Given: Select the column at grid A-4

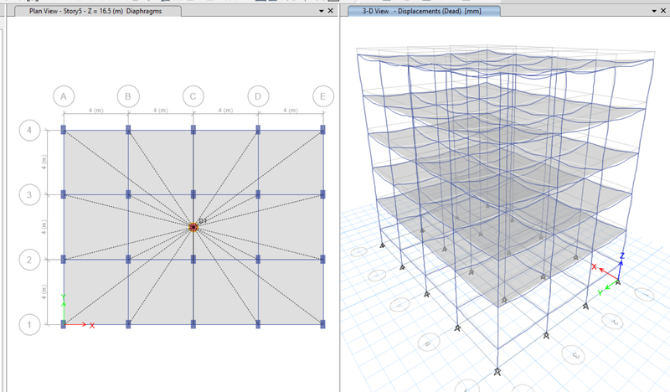Looking at the screenshot, I should click(64, 130).
